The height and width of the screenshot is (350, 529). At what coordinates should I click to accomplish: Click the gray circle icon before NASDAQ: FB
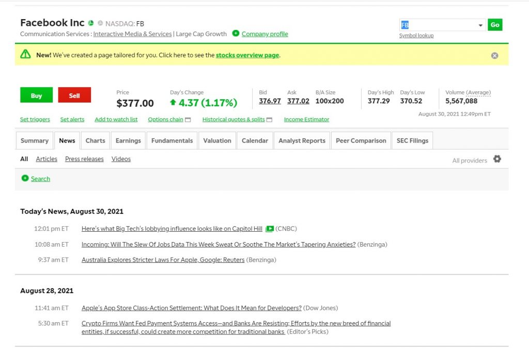[x=100, y=23]
